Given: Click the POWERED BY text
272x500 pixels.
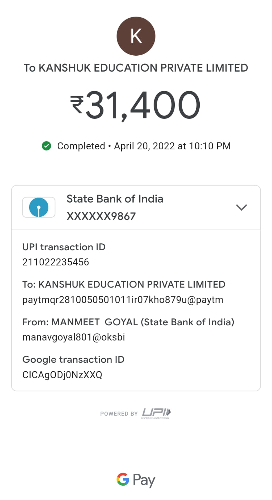Looking at the screenshot, I should [x=119, y=414].
